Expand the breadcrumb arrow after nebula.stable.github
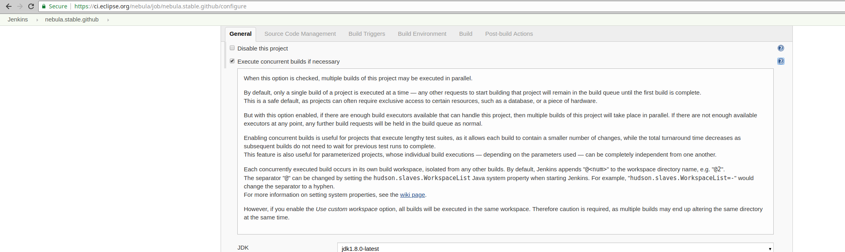This screenshot has width=845, height=252. tap(108, 20)
